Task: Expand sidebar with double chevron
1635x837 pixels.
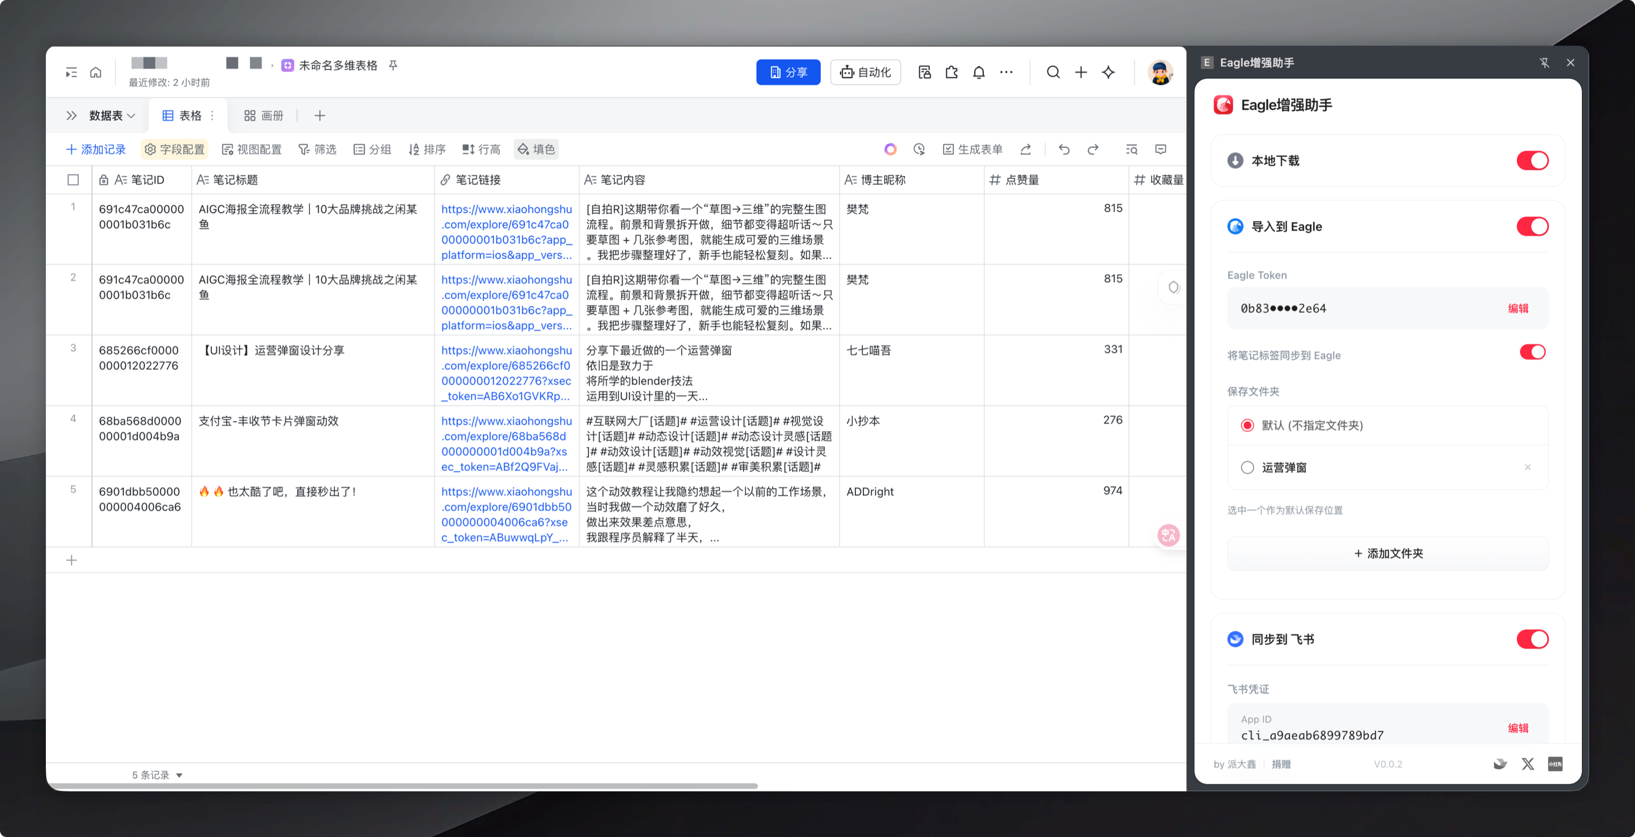Action: click(x=71, y=116)
